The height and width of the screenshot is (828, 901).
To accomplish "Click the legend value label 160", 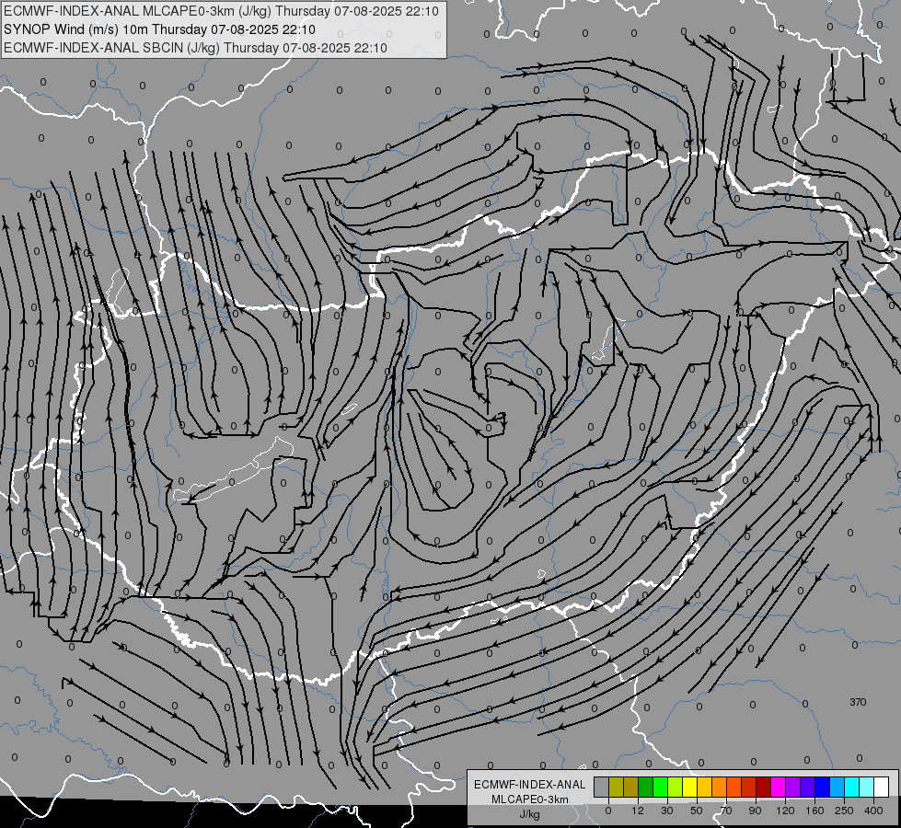I will tap(814, 811).
